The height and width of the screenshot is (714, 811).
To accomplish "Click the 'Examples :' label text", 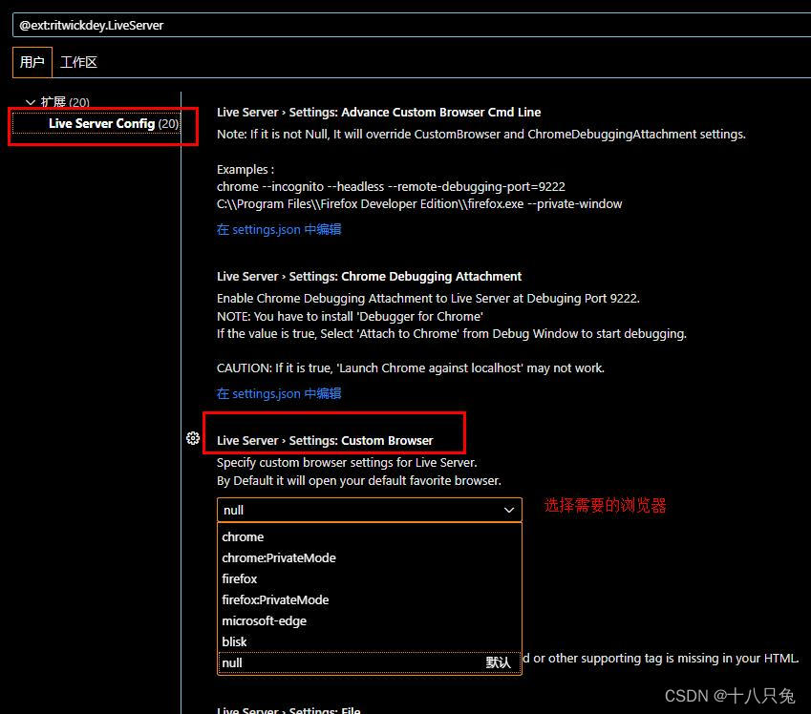I will tap(245, 169).
